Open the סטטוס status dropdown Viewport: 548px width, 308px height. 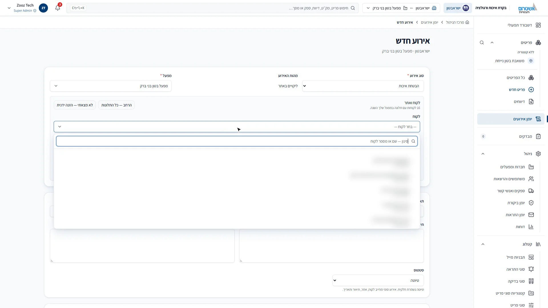pos(378,280)
